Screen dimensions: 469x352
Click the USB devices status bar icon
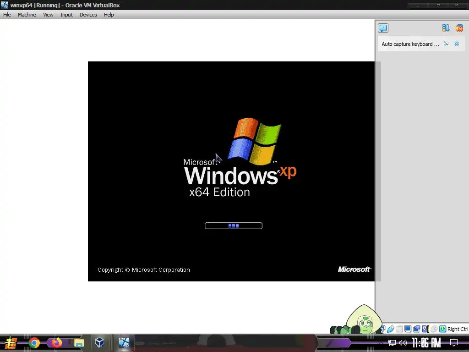click(391, 329)
